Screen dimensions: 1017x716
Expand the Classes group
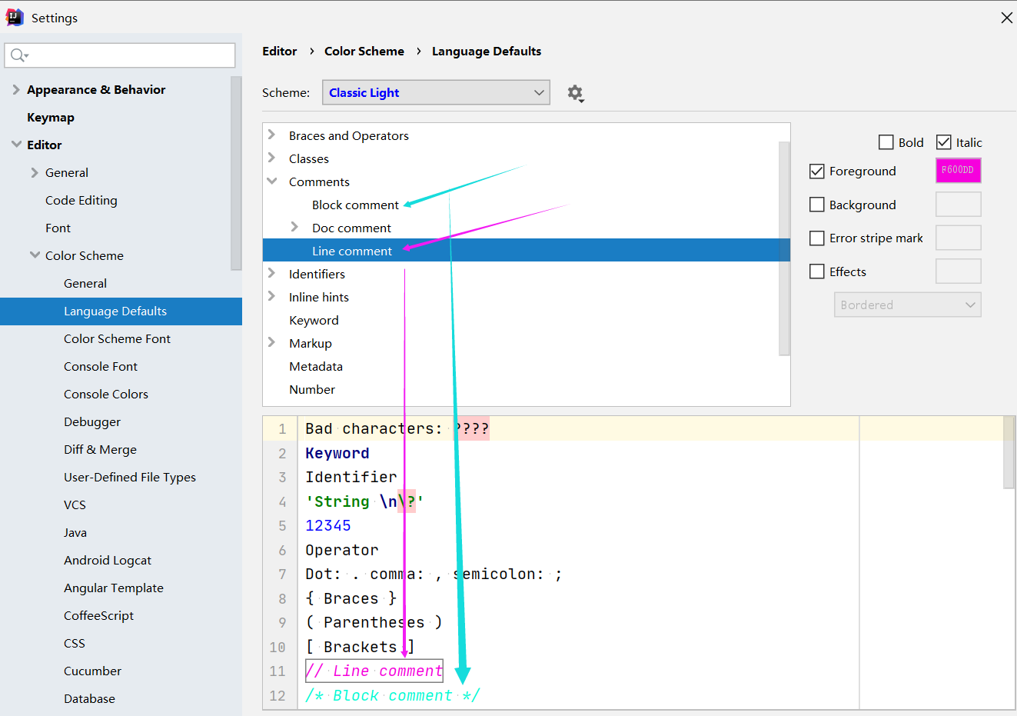click(x=271, y=158)
